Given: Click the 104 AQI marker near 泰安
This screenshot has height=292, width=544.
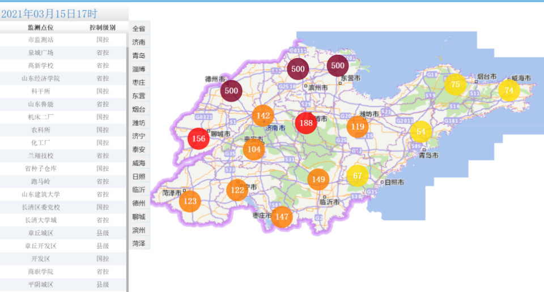Looking at the screenshot, I should coord(254,149).
